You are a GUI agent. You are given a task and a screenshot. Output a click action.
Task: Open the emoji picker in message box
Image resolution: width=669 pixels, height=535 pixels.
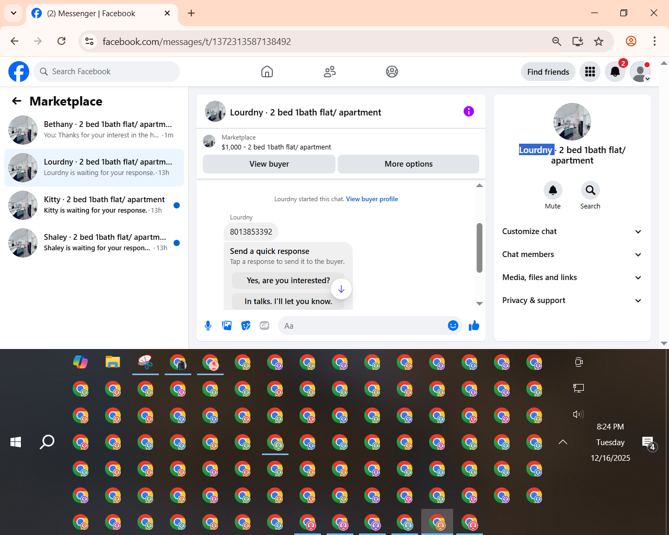click(453, 326)
